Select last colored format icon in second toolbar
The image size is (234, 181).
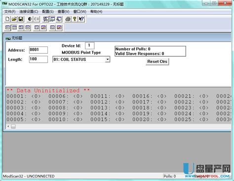pyautogui.click(x=59, y=28)
